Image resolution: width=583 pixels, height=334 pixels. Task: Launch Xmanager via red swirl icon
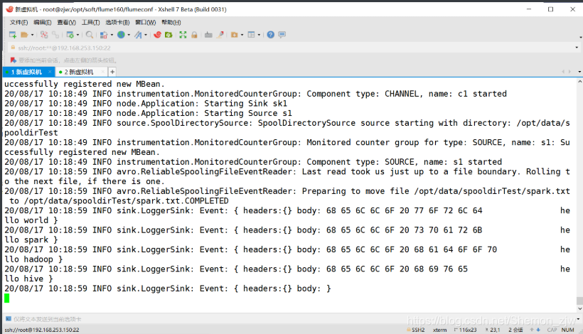click(x=157, y=35)
